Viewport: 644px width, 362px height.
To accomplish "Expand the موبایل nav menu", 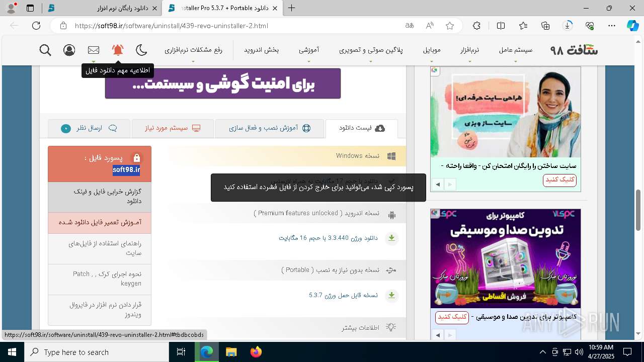I will pos(432,50).
